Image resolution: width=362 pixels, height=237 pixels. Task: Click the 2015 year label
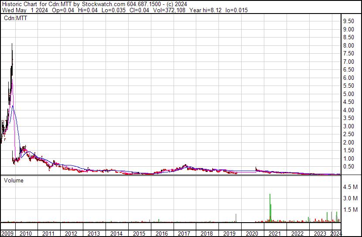point(139,233)
